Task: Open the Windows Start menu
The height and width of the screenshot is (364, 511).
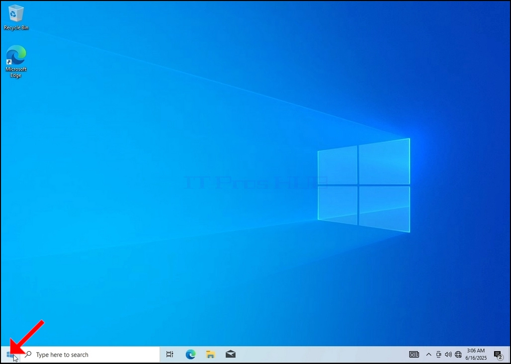Action: pyautogui.click(x=10, y=355)
